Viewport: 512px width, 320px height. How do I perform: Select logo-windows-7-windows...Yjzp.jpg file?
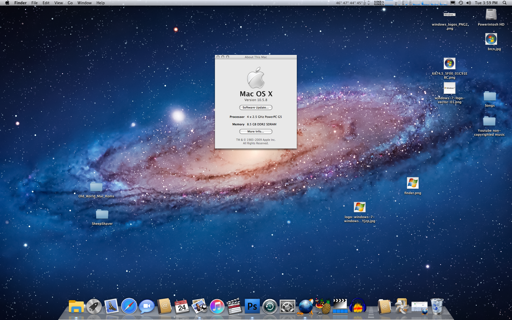359,207
